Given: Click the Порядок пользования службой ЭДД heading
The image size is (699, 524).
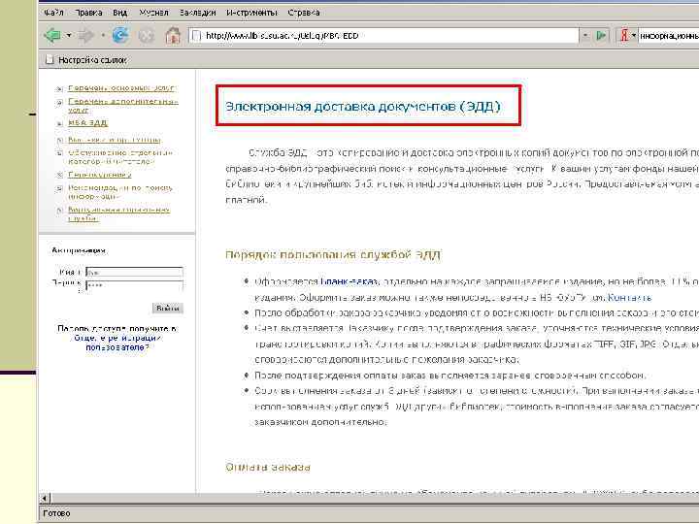Looking at the screenshot, I should click(333, 255).
